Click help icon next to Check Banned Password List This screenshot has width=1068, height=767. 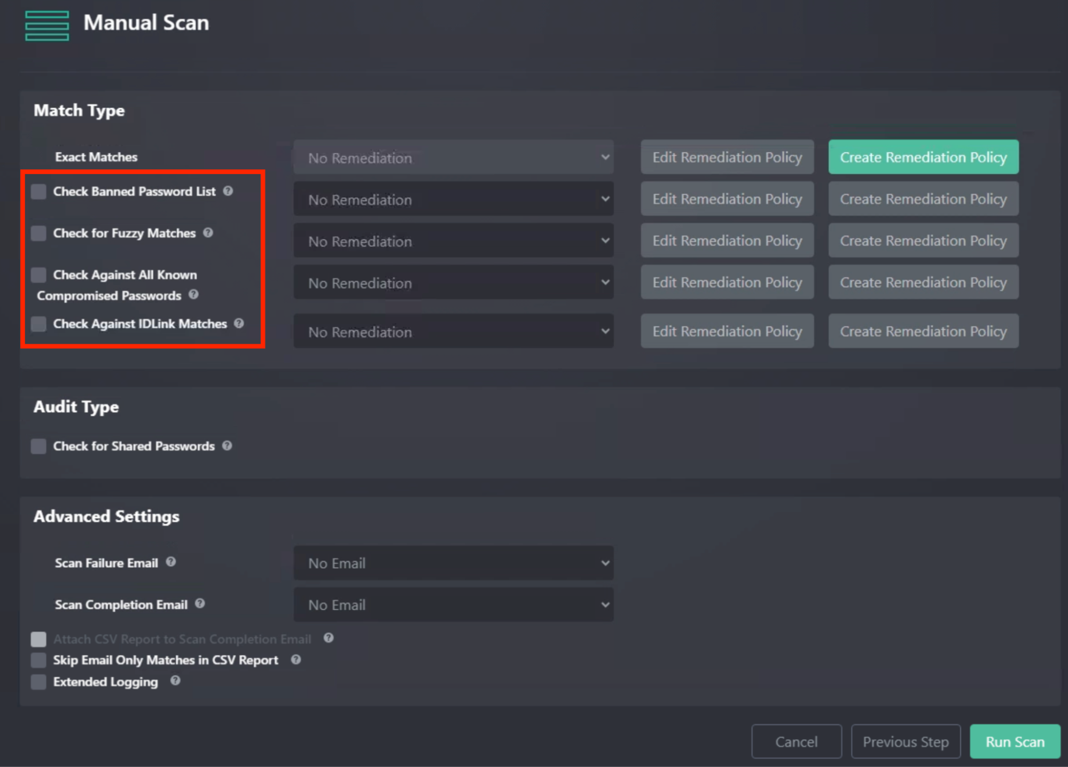pos(228,191)
